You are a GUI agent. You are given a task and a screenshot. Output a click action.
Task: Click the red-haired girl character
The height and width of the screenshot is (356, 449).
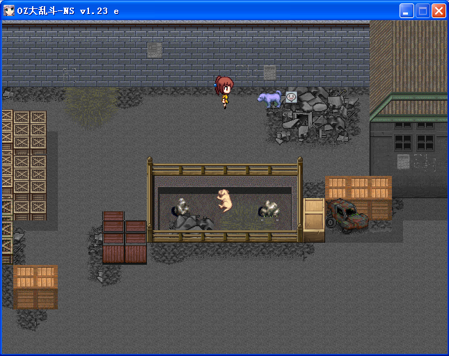pos(224,92)
